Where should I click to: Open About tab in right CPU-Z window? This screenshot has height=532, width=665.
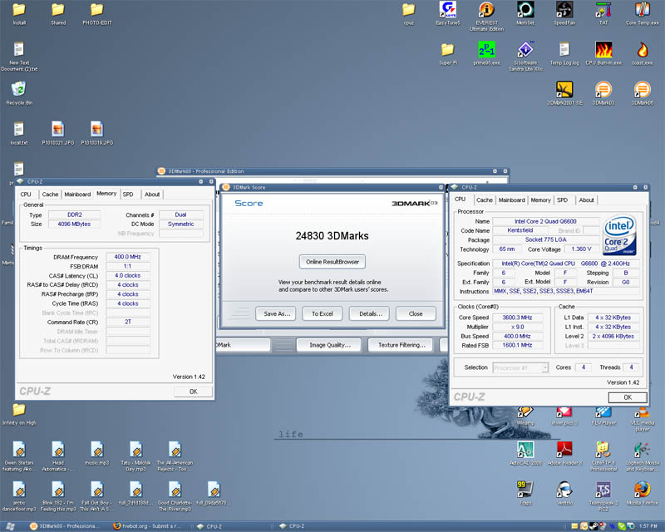click(587, 199)
